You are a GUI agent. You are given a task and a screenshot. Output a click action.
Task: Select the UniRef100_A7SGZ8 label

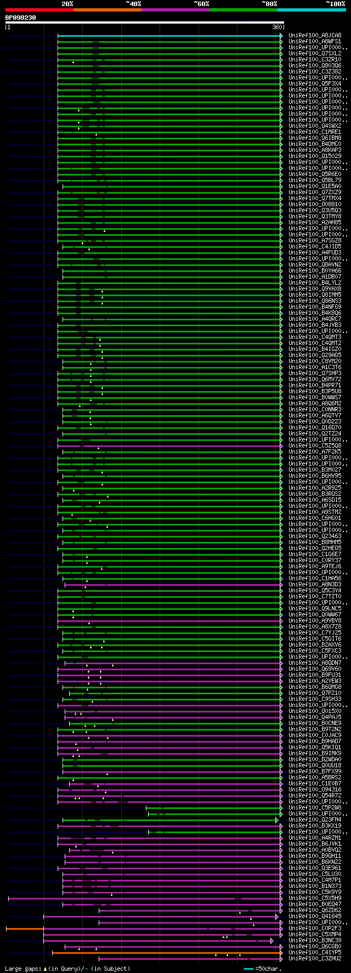point(315,241)
